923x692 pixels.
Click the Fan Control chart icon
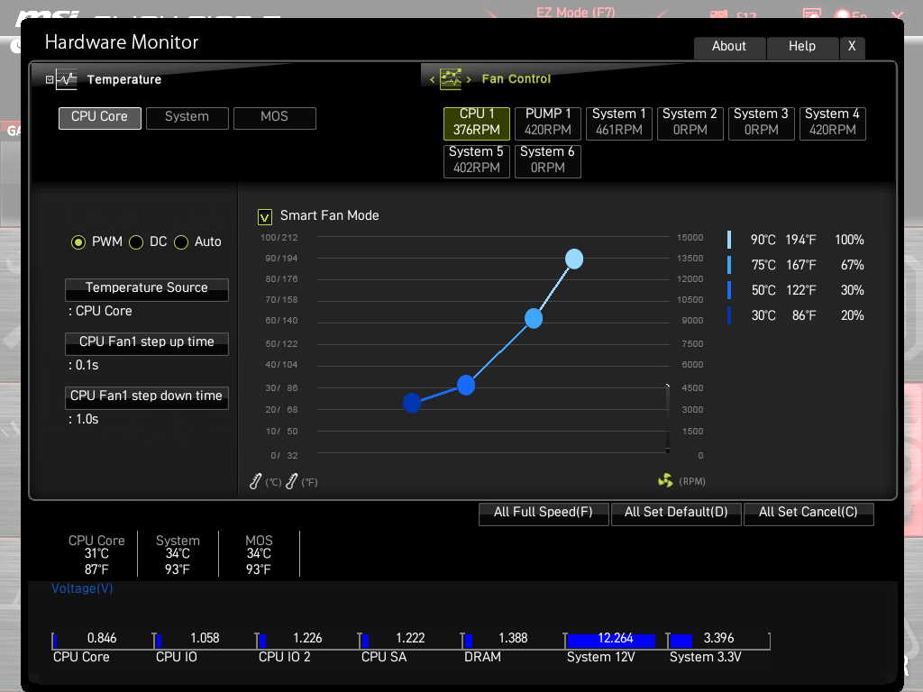pyautogui.click(x=450, y=79)
